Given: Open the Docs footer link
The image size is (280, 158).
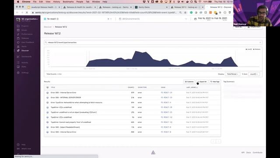Looking at the screenshot, I should click(248, 152).
